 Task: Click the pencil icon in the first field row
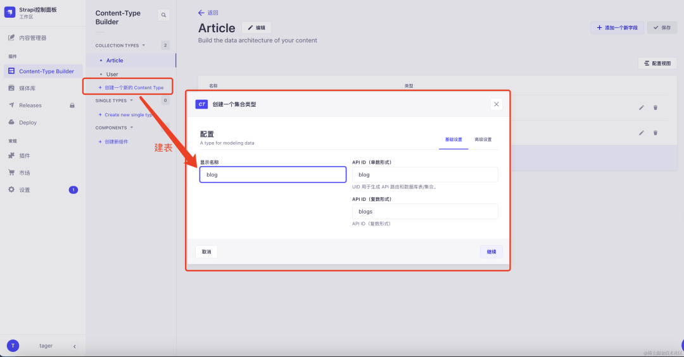(641, 107)
